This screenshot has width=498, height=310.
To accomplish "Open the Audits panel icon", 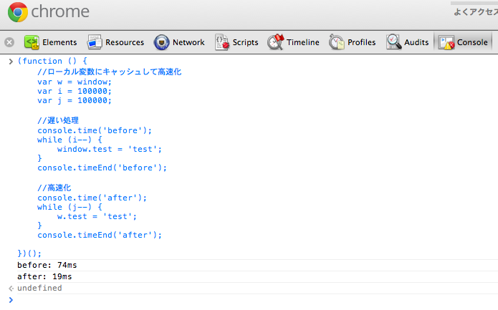I will pyautogui.click(x=394, y=42).
